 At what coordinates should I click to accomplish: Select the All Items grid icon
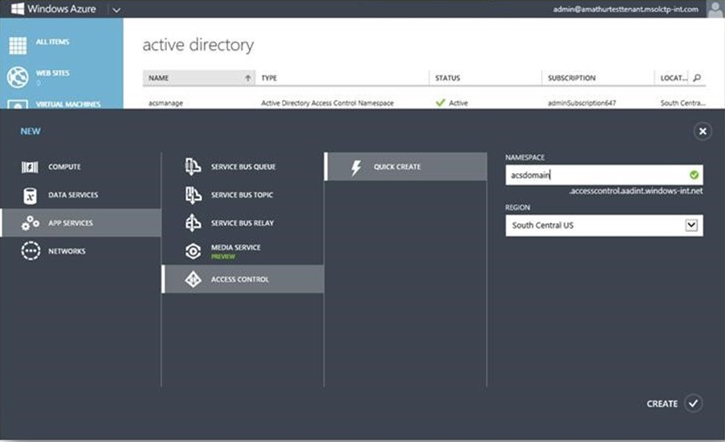(18, 45)
